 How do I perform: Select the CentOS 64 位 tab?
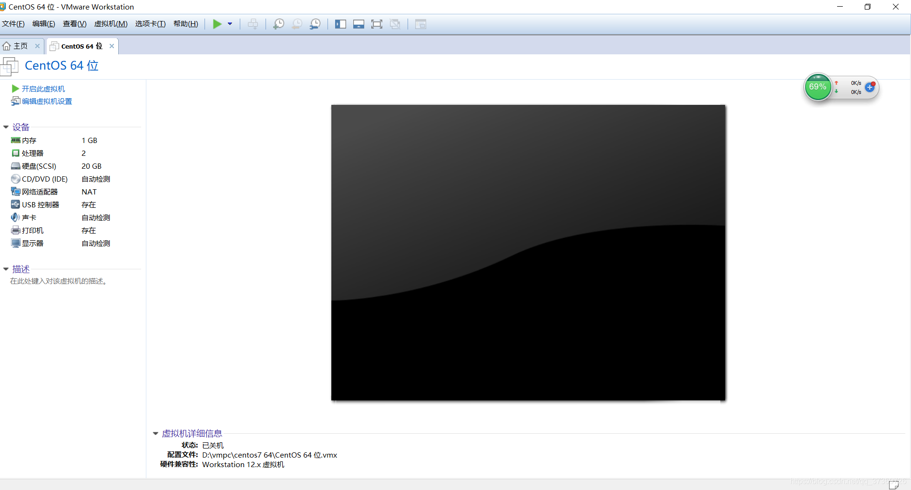[x=81, y=46]
